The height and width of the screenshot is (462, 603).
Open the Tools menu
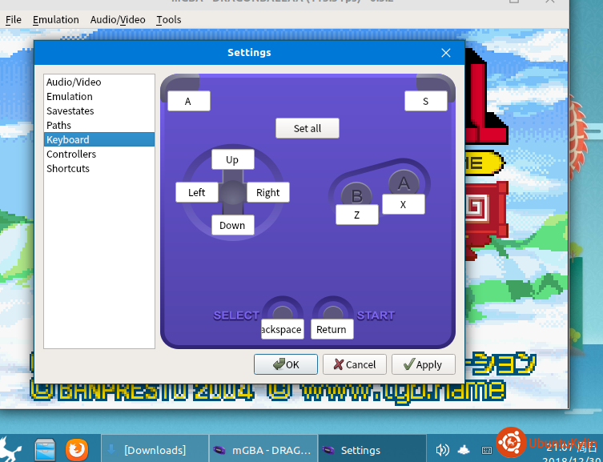click(x=168, y=19)
